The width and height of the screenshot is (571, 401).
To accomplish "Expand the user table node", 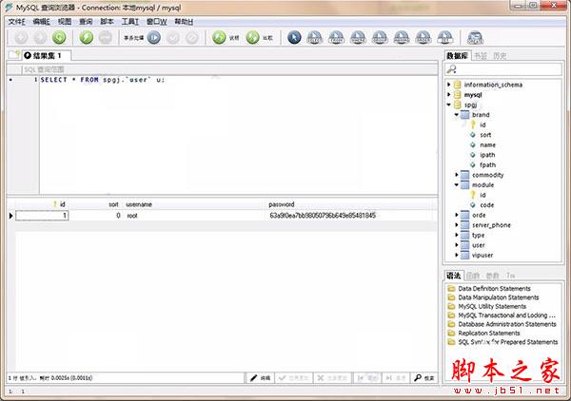I will pyautogui.click(x=457, y=245).
